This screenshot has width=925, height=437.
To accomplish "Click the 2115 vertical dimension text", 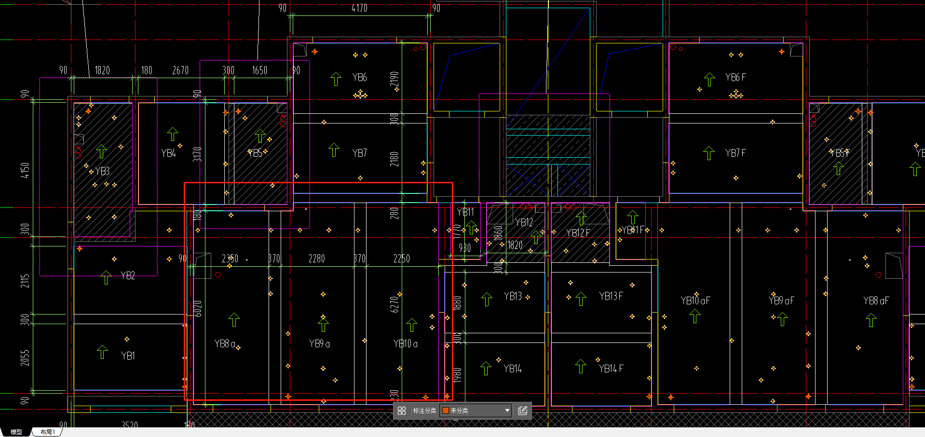I will coord(25,281).
